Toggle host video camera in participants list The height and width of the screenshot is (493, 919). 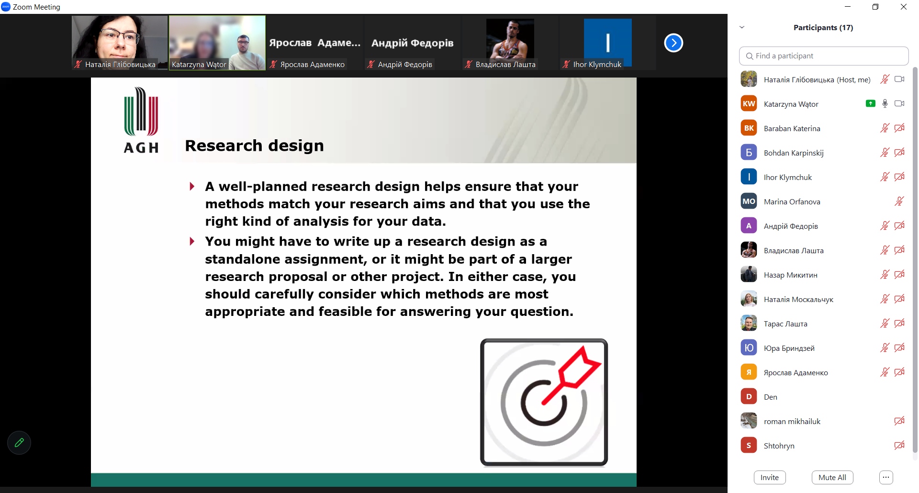(x=899, y=79)
